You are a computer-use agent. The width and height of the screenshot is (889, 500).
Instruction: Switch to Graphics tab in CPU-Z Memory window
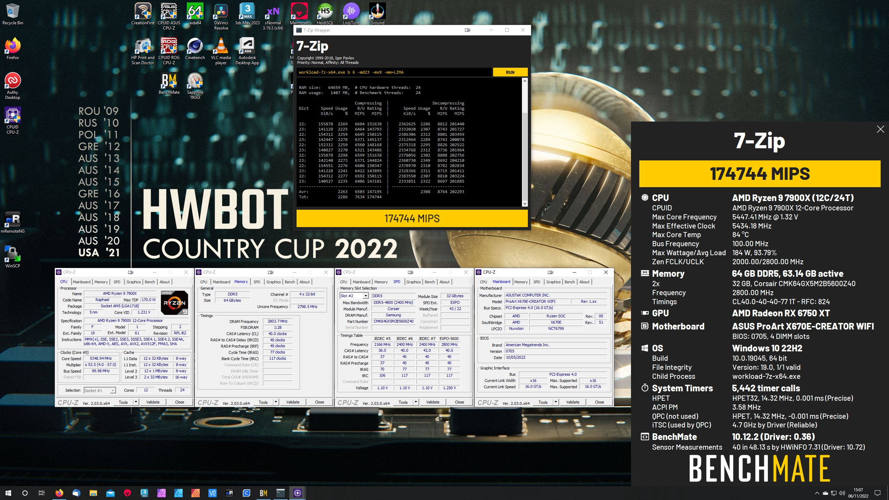(274, 282)
